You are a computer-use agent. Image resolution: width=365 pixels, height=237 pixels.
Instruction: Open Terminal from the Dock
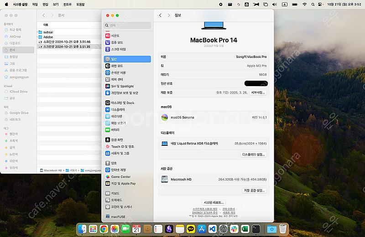tap(256, 229)
